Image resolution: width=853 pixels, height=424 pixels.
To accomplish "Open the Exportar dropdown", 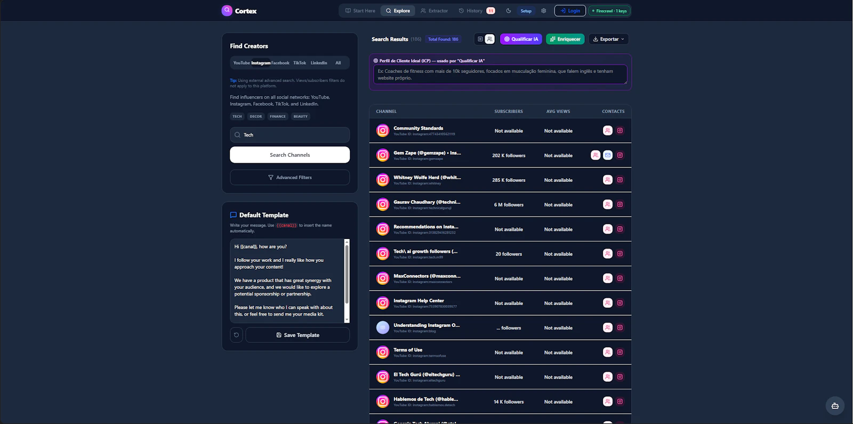I will pyautogui.click(x=609, y=39).
